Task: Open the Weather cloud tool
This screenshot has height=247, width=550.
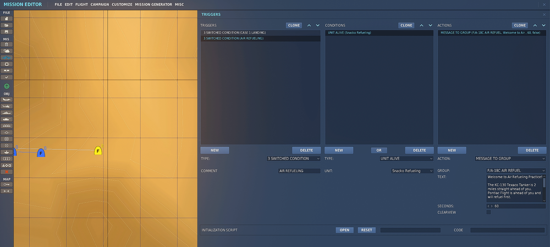Action: coord(7,51)
